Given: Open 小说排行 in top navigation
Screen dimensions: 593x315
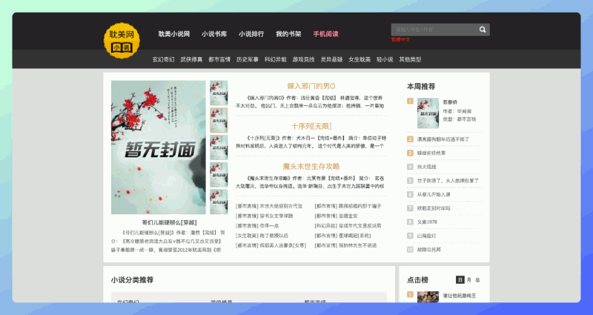Looking at the screenshot, I should (251, 34).
